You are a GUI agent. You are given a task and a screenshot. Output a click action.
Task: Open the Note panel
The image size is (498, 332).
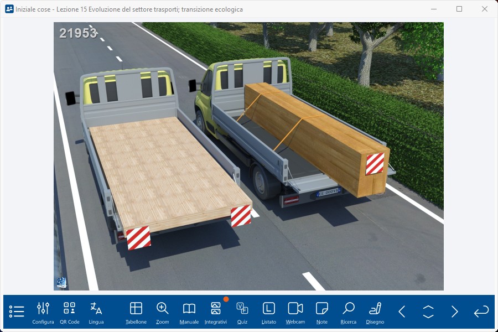[322, 312]
